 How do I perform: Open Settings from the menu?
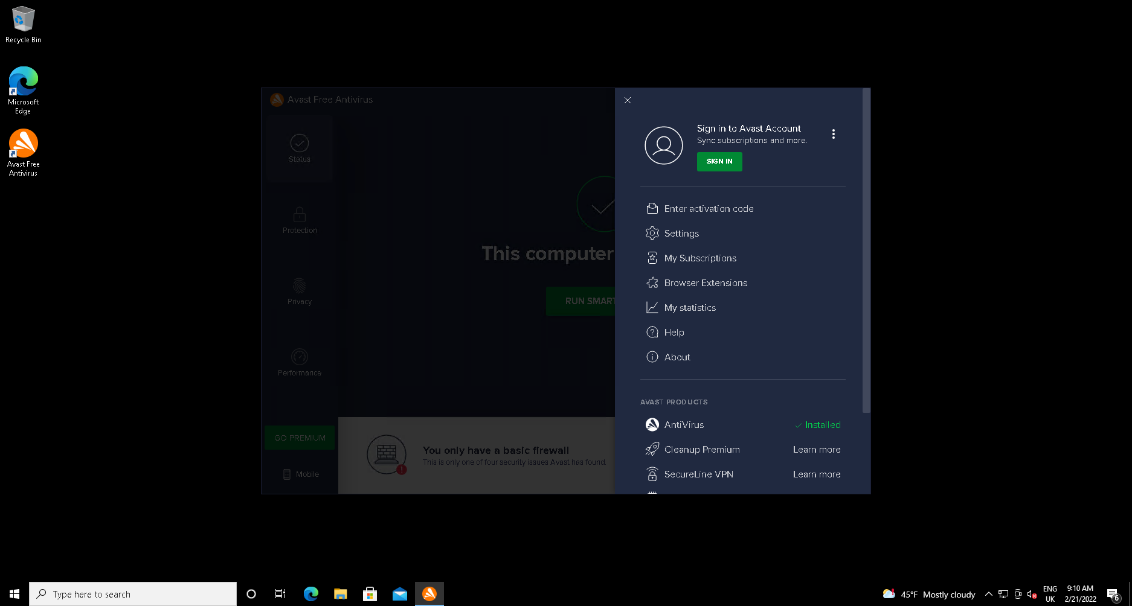[681, 234]
